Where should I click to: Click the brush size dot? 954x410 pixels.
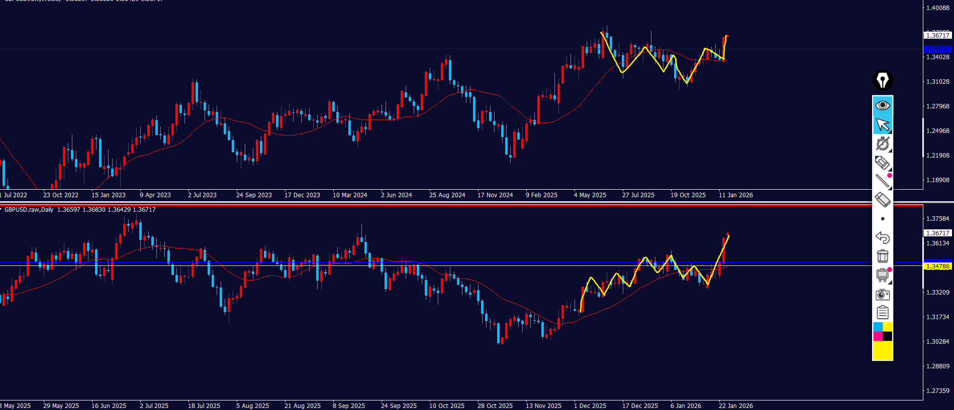[x=882, y=219]
